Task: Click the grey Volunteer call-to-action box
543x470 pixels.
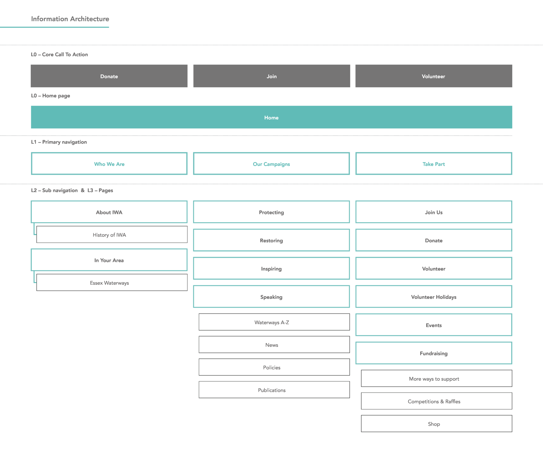Action: pyautogui.click(x=434, y=76)
